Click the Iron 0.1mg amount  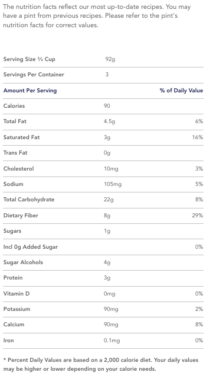pos(112,341)
